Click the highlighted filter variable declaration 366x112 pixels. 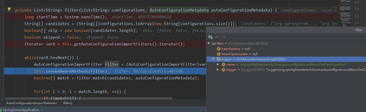[x=112, y=64]
